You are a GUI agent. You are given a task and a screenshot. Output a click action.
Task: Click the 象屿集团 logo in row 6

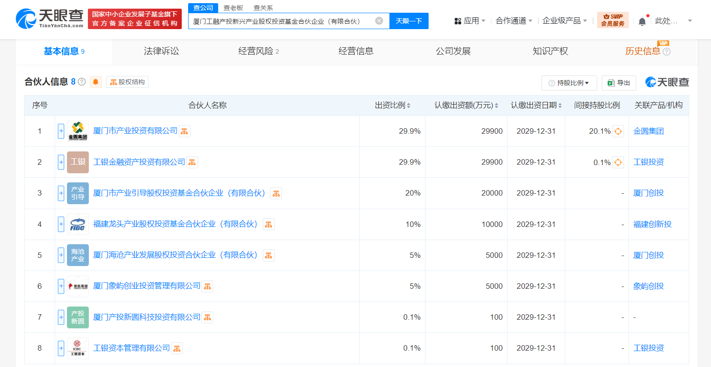(x=78, y=287)
